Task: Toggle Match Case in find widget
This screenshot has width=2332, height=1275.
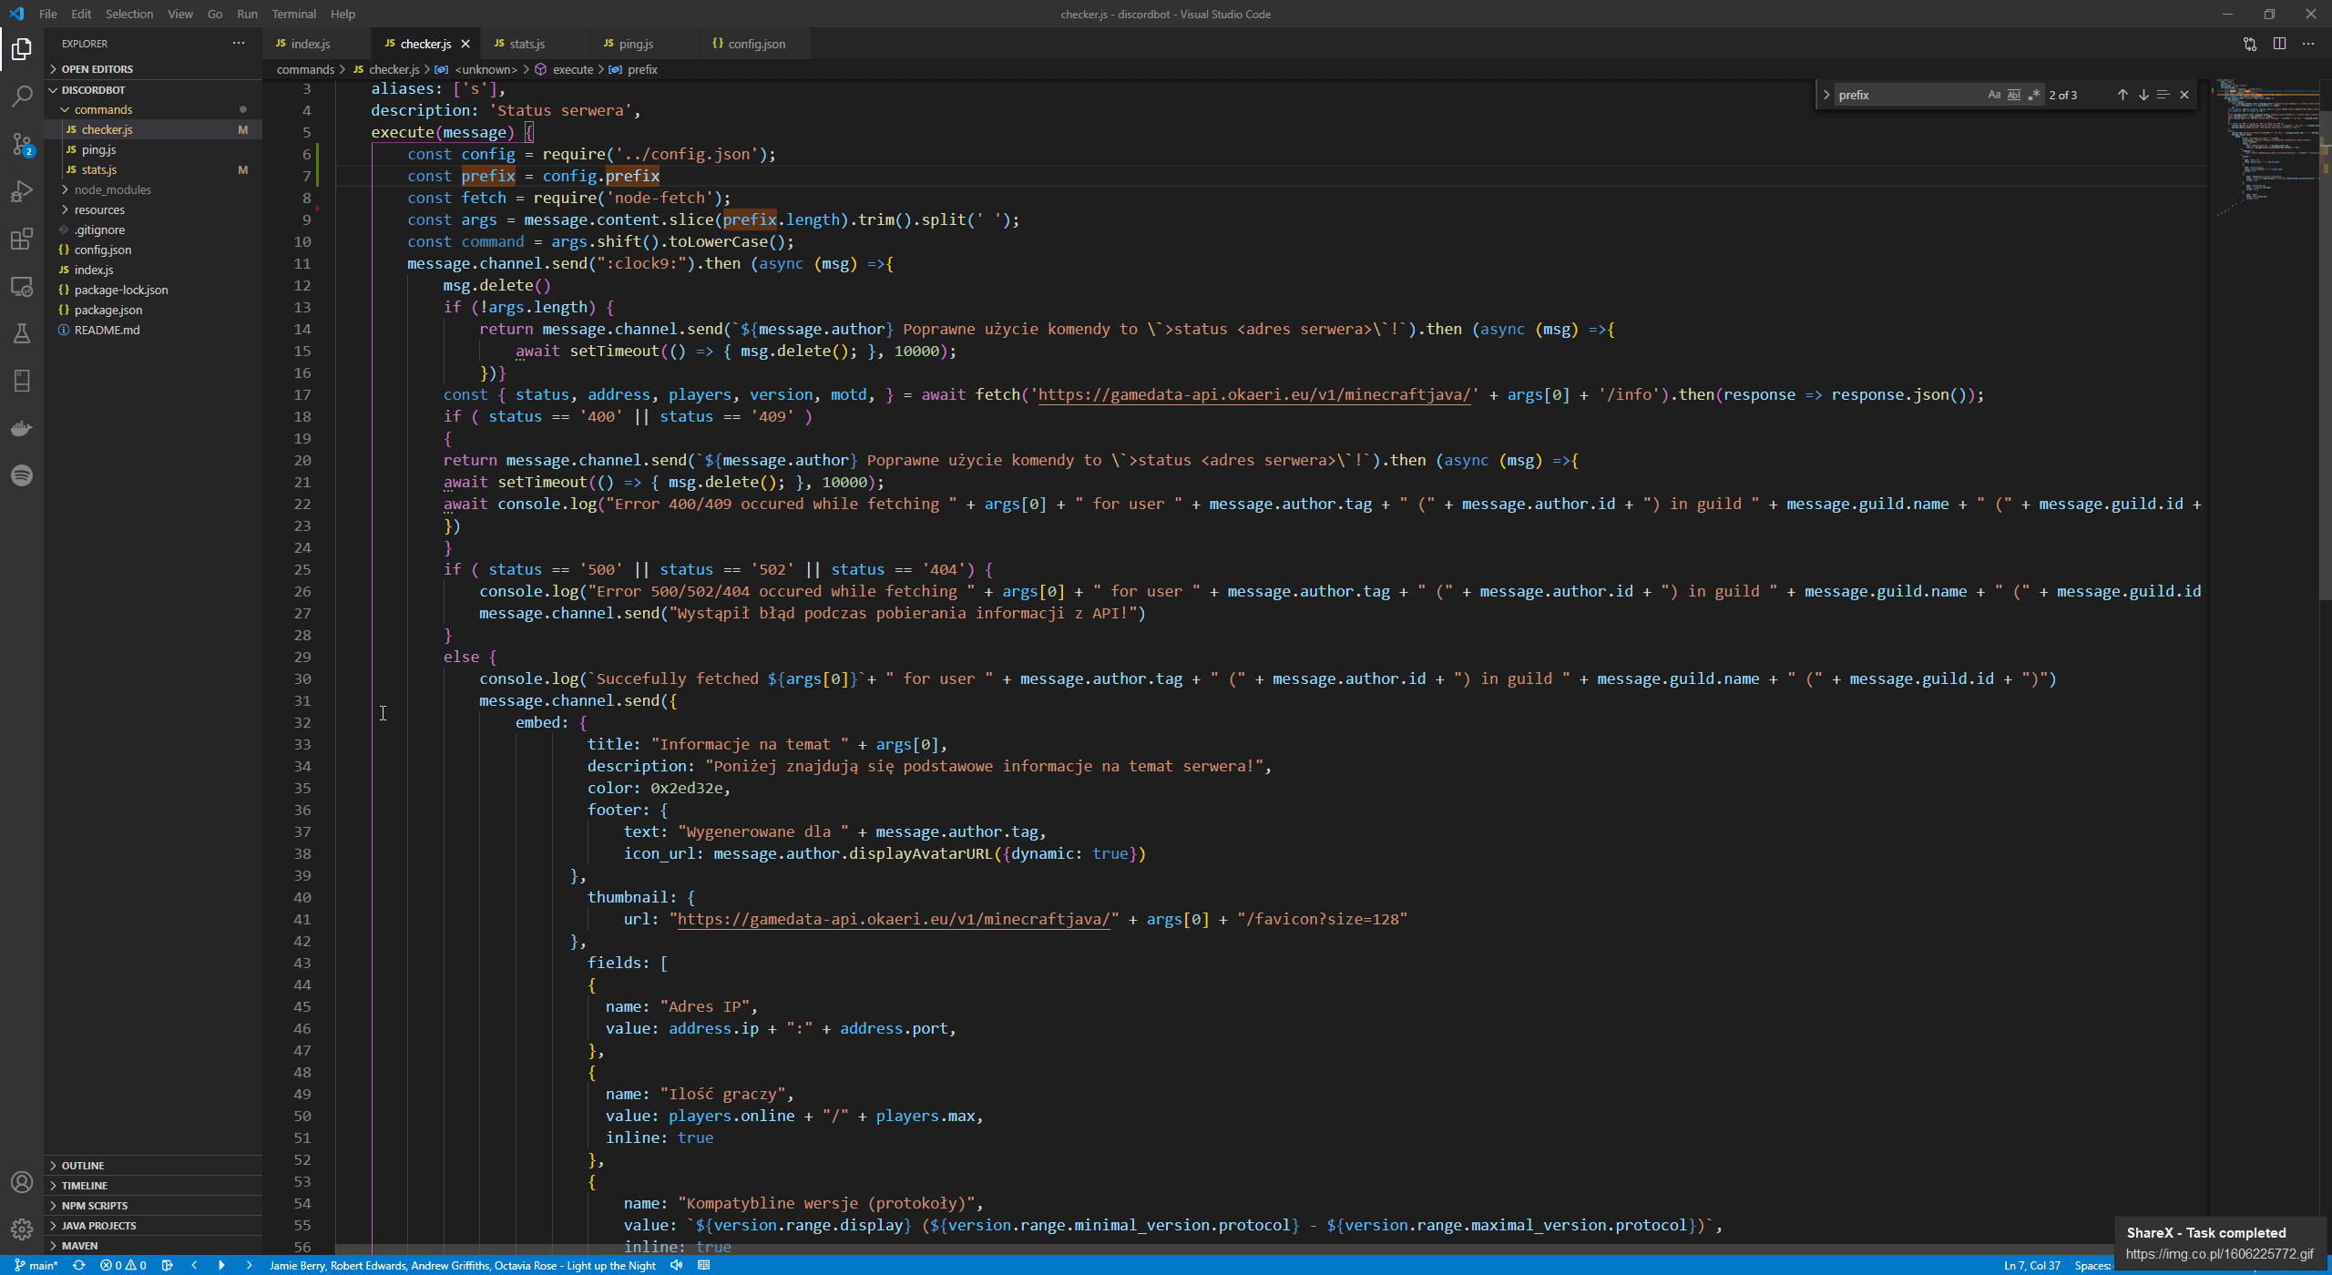Action: 1994,95
